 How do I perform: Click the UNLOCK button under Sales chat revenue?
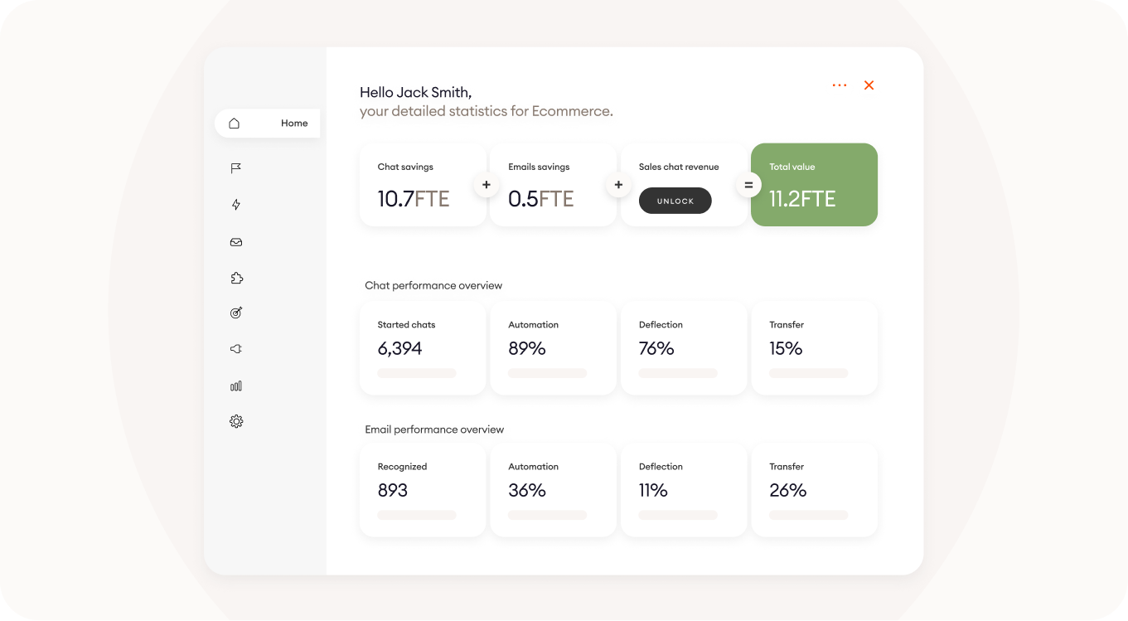pyautogui.click(x=675, y=201)
